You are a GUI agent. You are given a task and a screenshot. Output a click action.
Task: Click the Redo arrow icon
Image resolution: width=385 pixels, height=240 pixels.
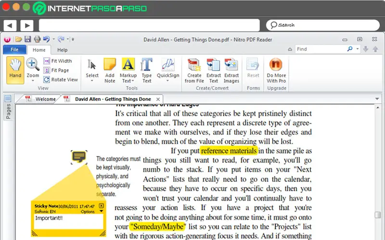click(x=61, y=39)
